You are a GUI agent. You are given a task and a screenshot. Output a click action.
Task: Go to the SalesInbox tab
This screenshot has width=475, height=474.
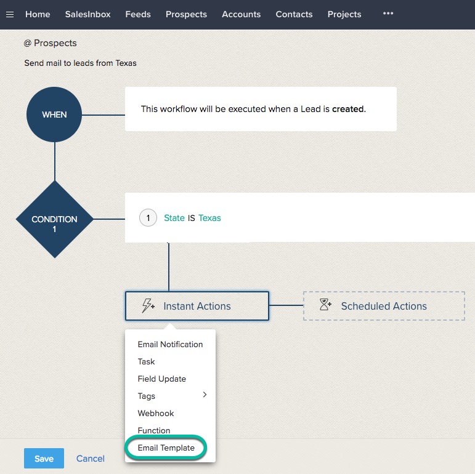coord(87,14)
